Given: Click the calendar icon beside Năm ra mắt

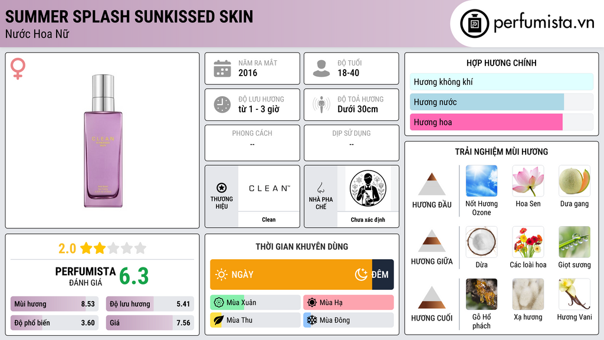Looking at the screenshot, I should coord(222,68).
